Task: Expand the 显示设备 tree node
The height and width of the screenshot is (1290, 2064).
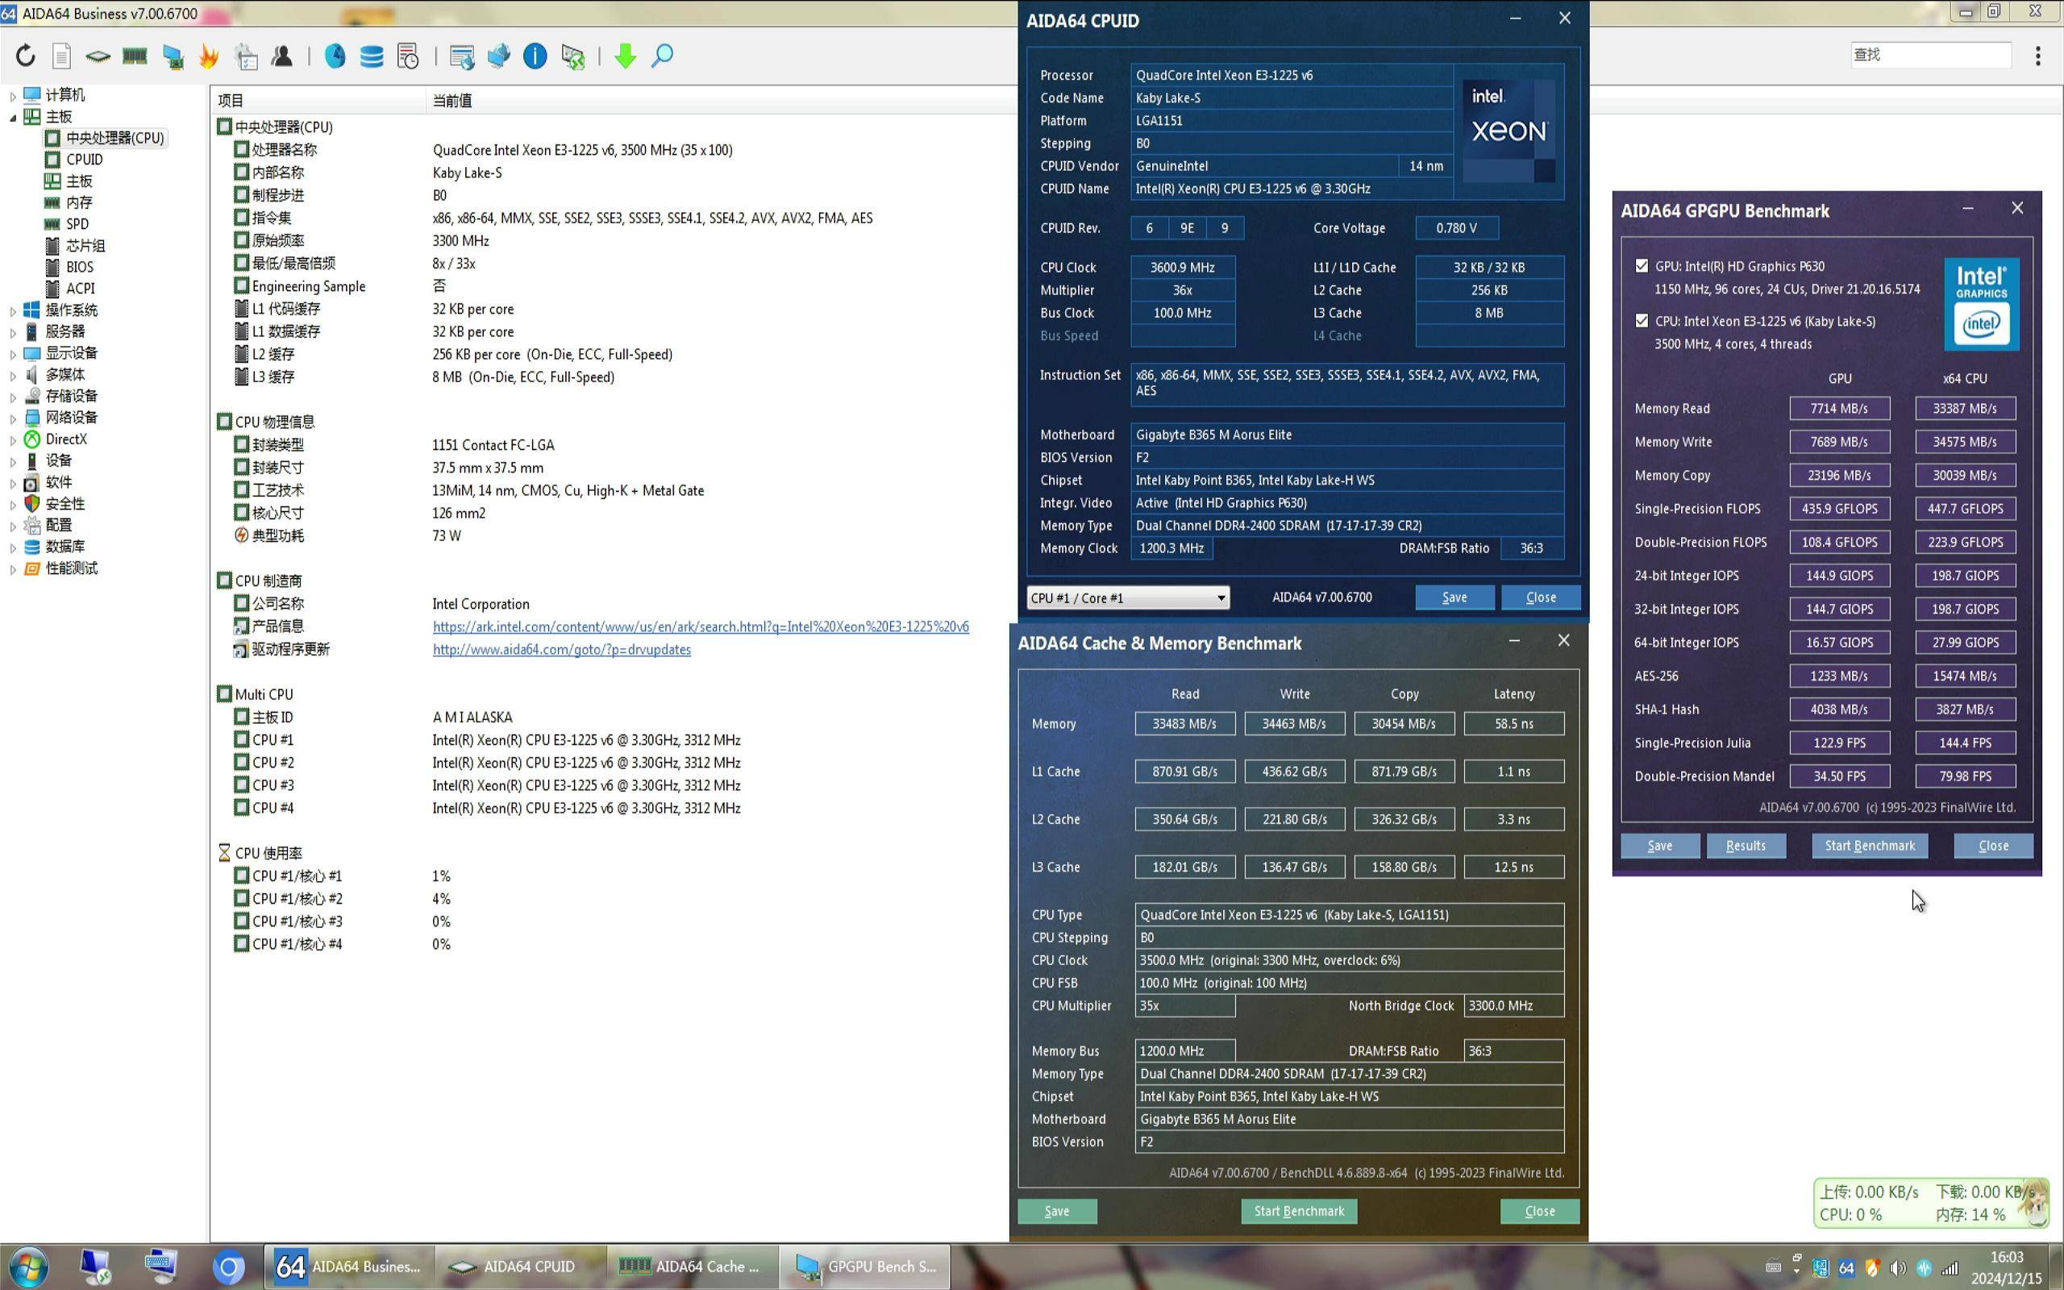Action: [13, 353]
